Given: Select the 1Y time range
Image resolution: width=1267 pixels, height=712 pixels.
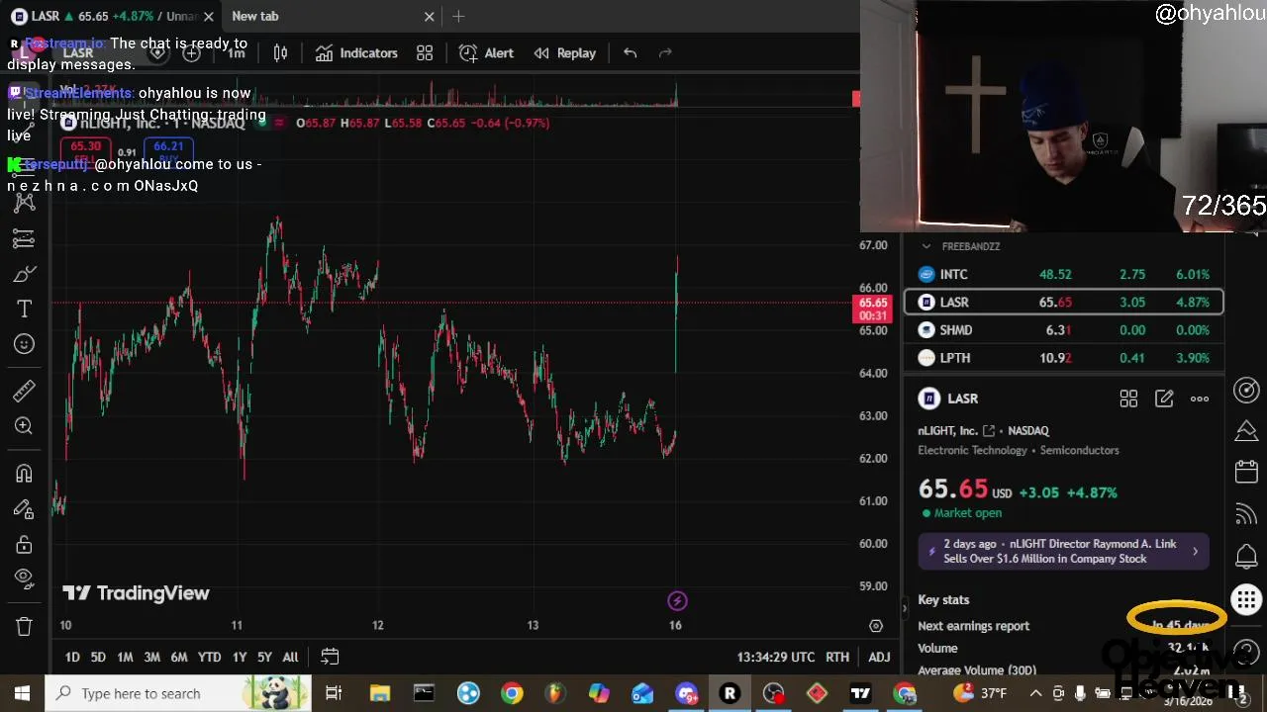Looking at the screenshot, I should pos(240,657).
